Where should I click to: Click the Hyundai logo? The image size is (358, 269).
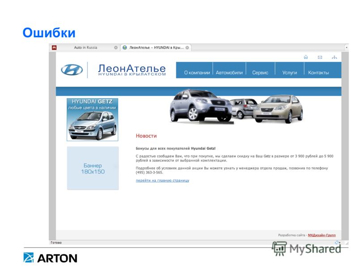pos(72,70)
